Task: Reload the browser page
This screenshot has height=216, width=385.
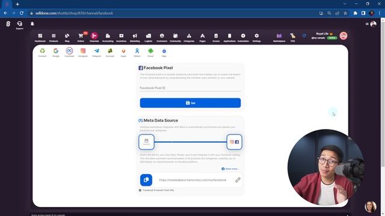Action: (22, 13)
